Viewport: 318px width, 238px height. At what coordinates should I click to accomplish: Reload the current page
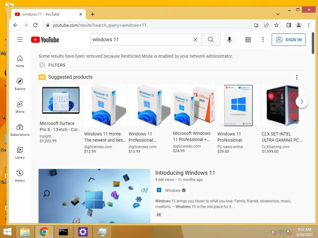tap(35, 25)
